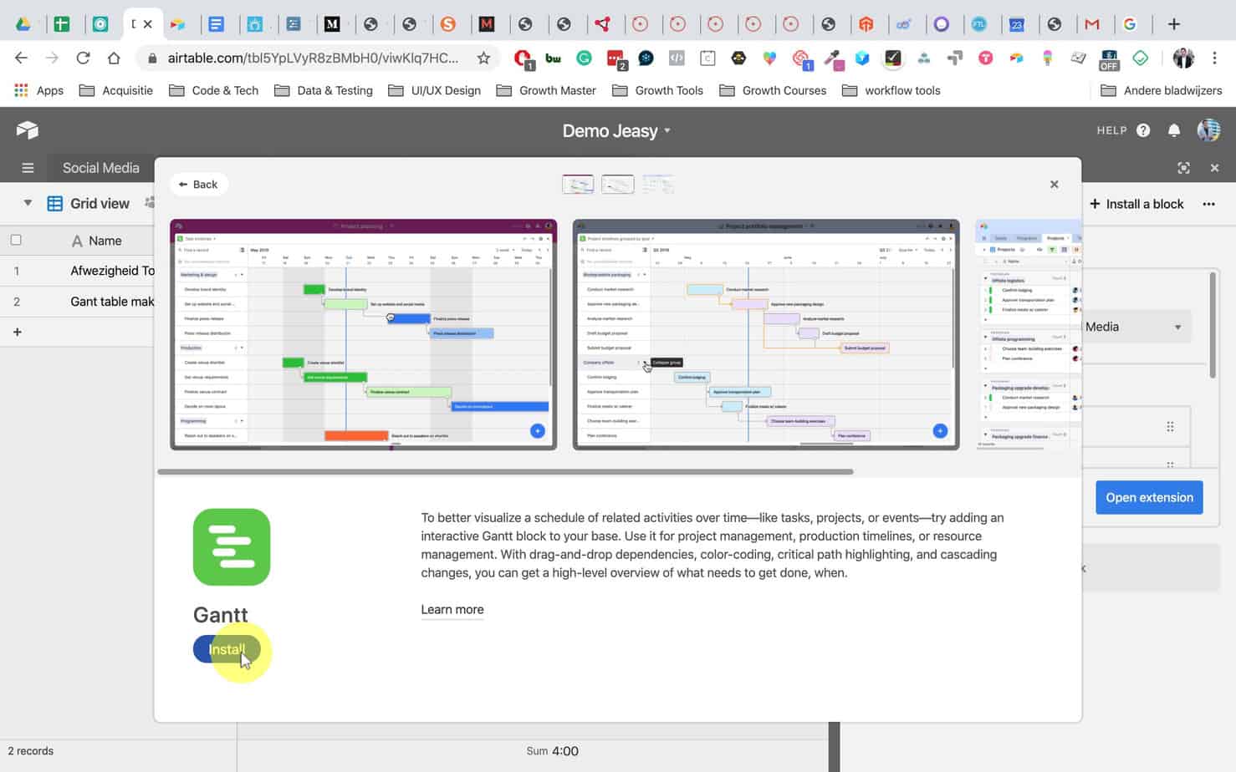This screenshot has height=772, width=1236.
Task: Toggle fullscreen blocks panel icon
Action: coord(1183,168)
